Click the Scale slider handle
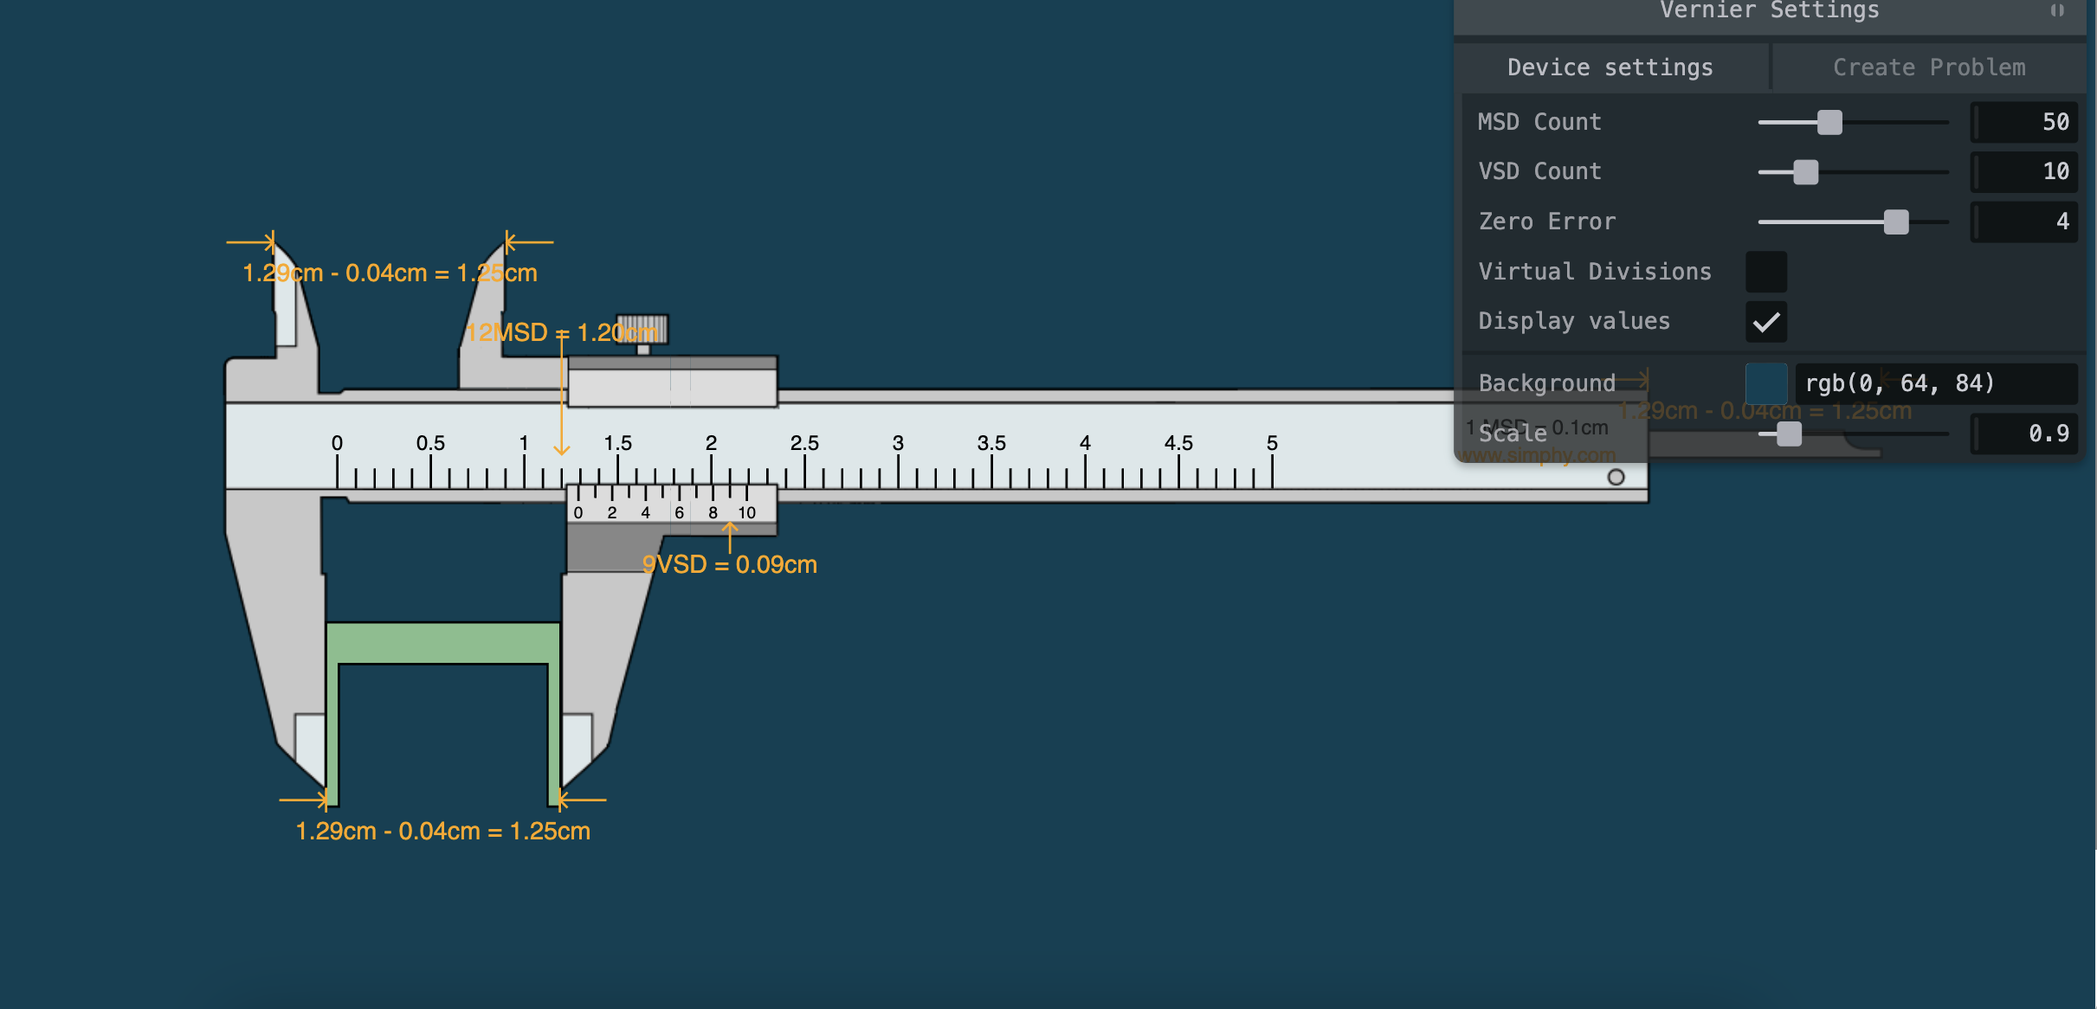The image size is (2097, 1009). point(1789,434)
